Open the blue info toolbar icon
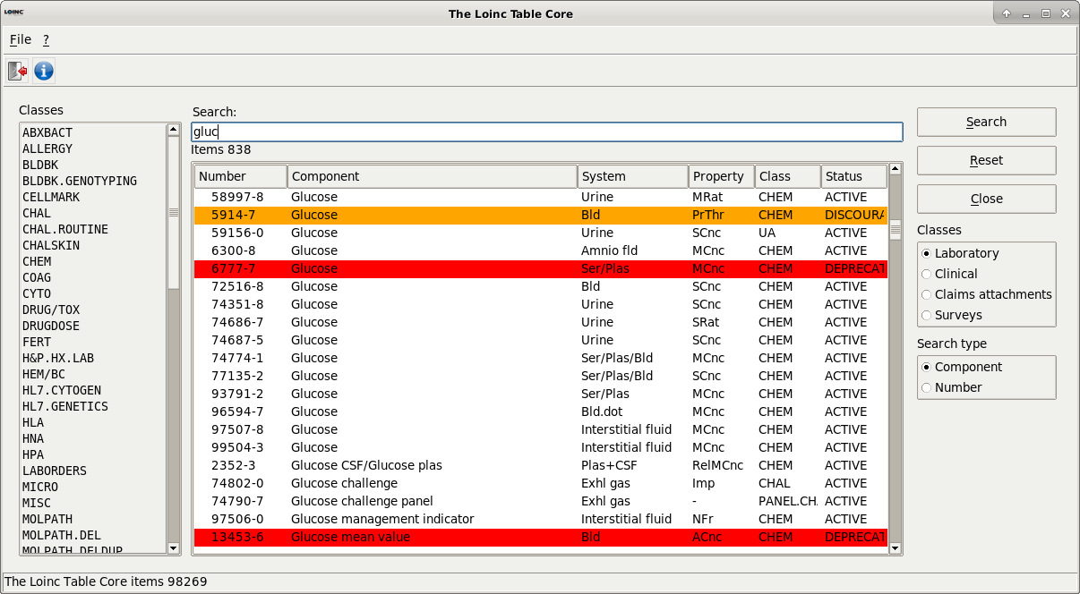The width and height of the screenshot is (1080, 594). click(x=44, y=71)
